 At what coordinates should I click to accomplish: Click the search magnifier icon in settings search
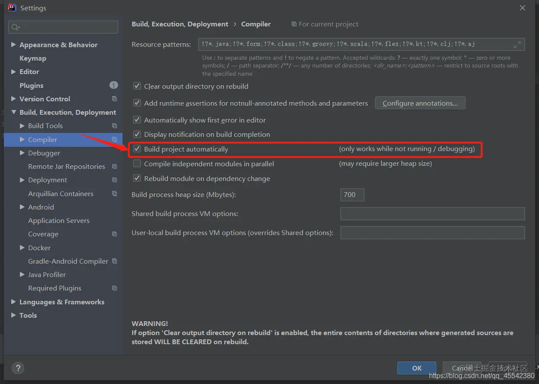point(15,27)
